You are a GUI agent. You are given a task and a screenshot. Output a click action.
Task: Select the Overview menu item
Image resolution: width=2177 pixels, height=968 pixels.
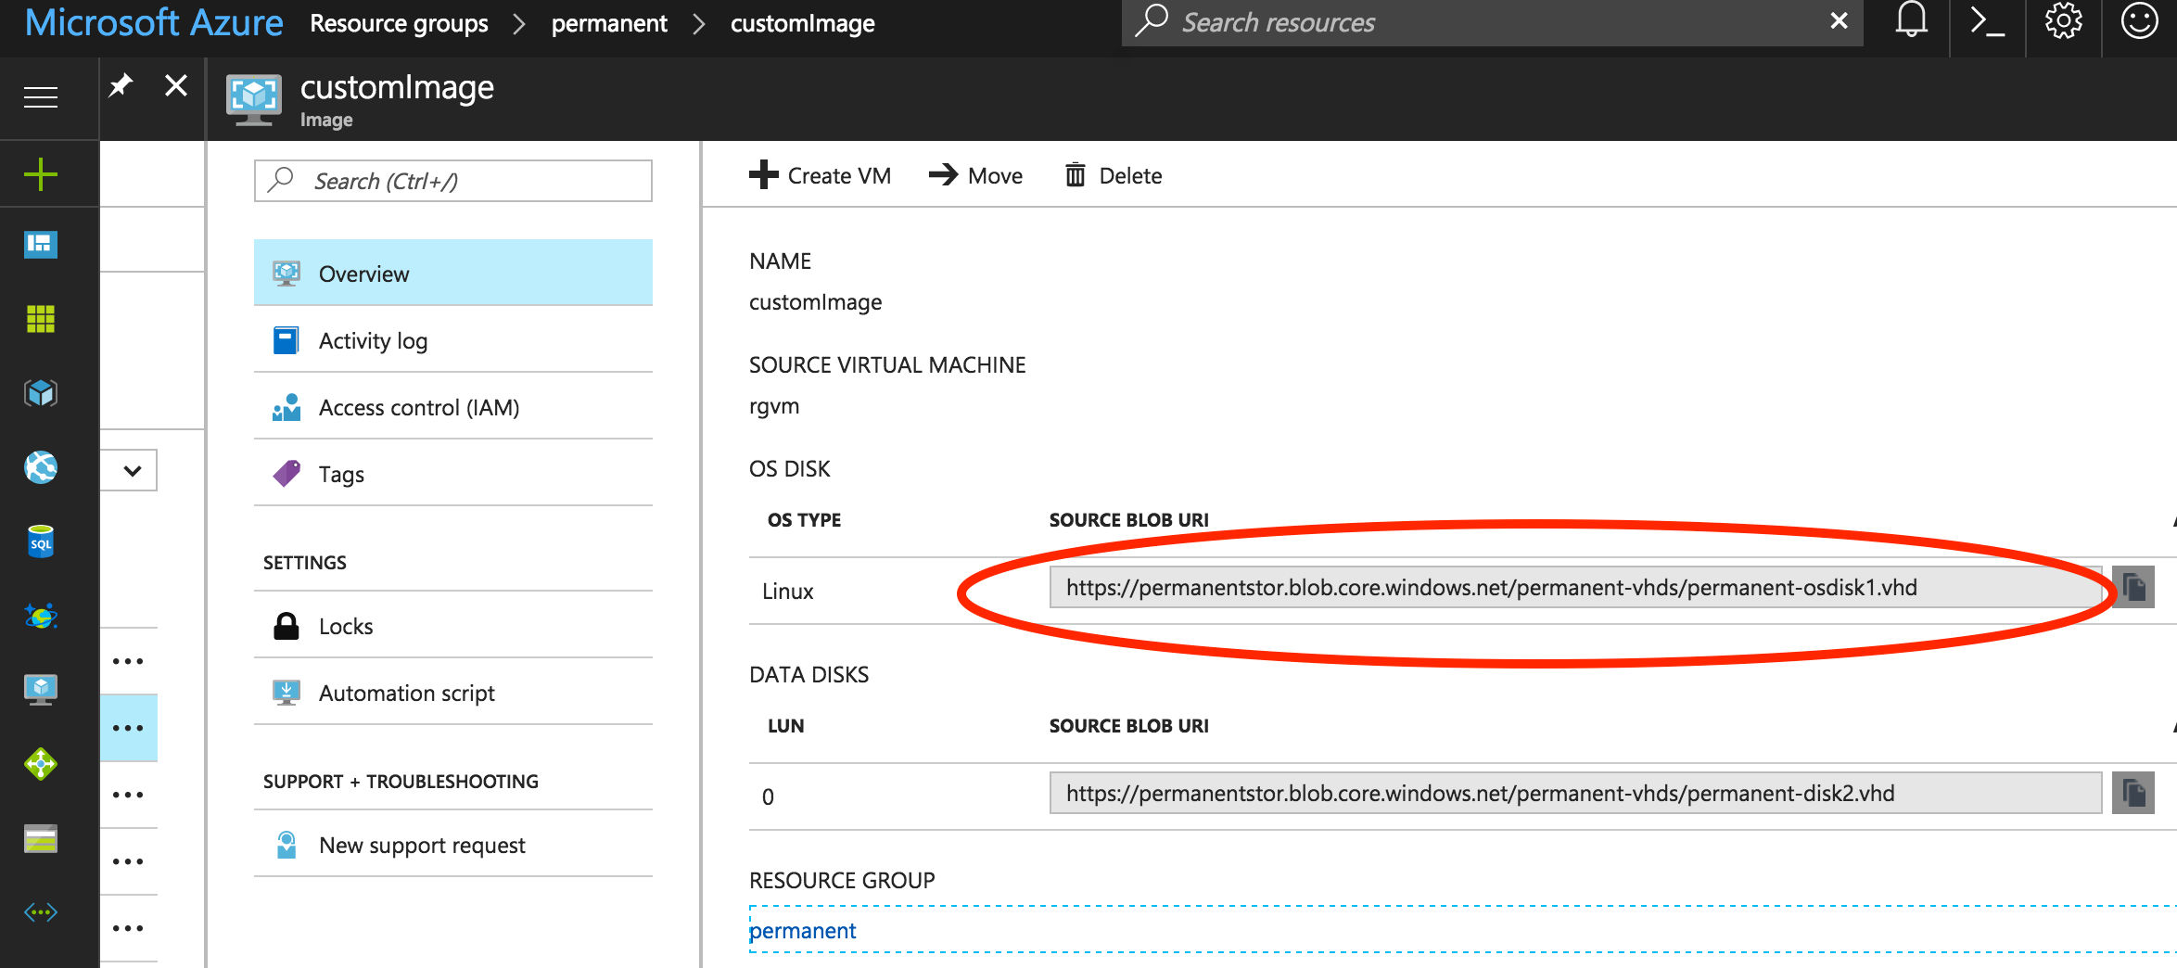[453, 274]
